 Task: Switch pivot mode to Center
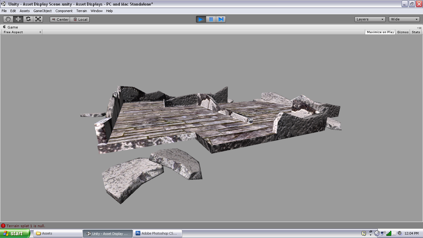point(60,19)
